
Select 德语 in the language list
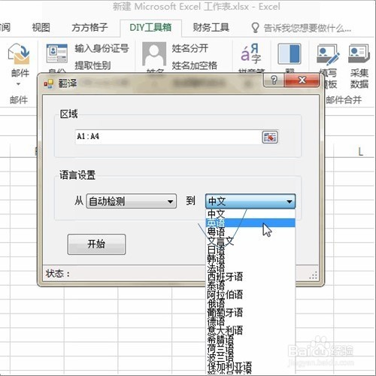[250, 321]
